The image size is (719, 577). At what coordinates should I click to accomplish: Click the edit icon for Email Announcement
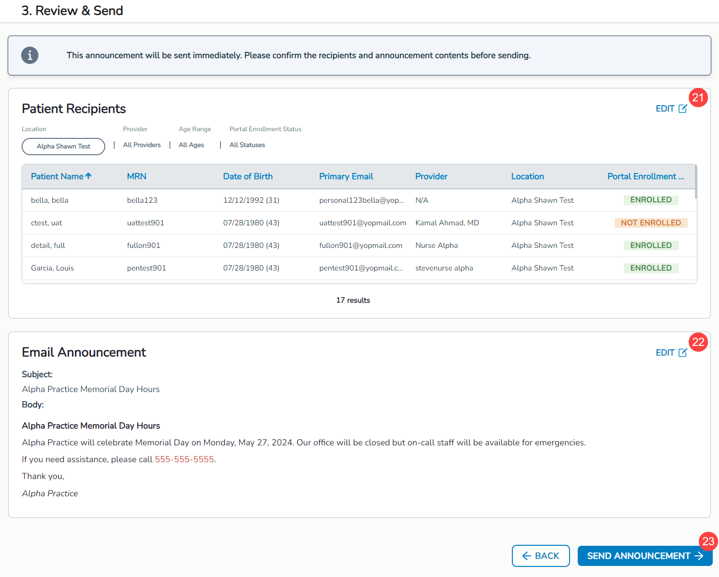click(682, 353)
